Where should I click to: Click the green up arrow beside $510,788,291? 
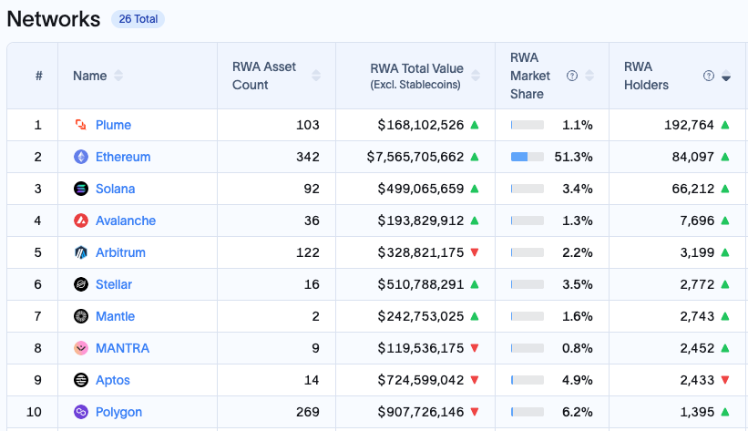pos(475,284)
